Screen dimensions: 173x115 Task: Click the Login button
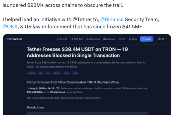[x=147, y=39]
